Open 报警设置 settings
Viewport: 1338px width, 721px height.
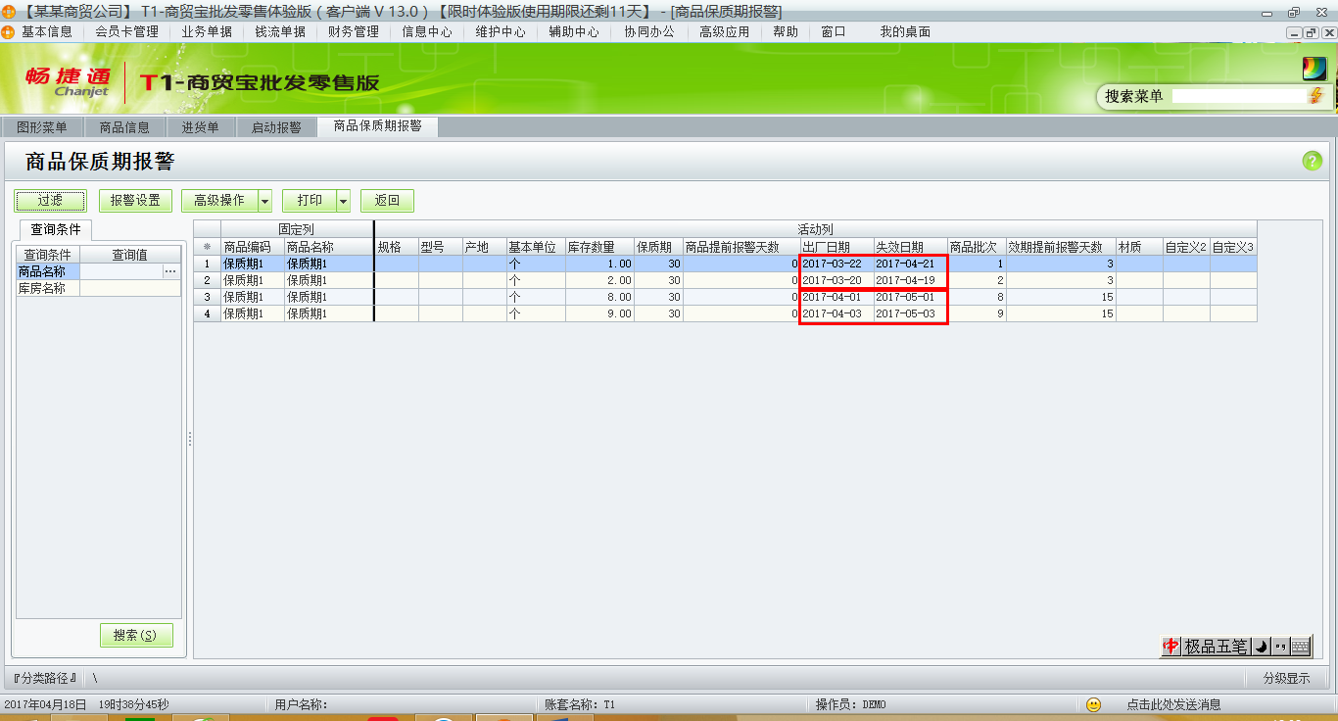click(135, 201)
